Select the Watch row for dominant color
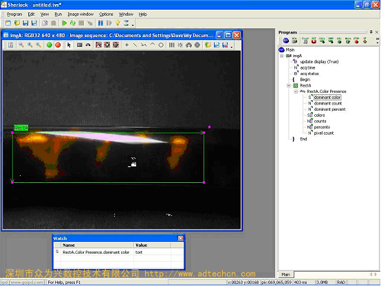The height and width of the screenshot is (286, 381). click(118, 252)
